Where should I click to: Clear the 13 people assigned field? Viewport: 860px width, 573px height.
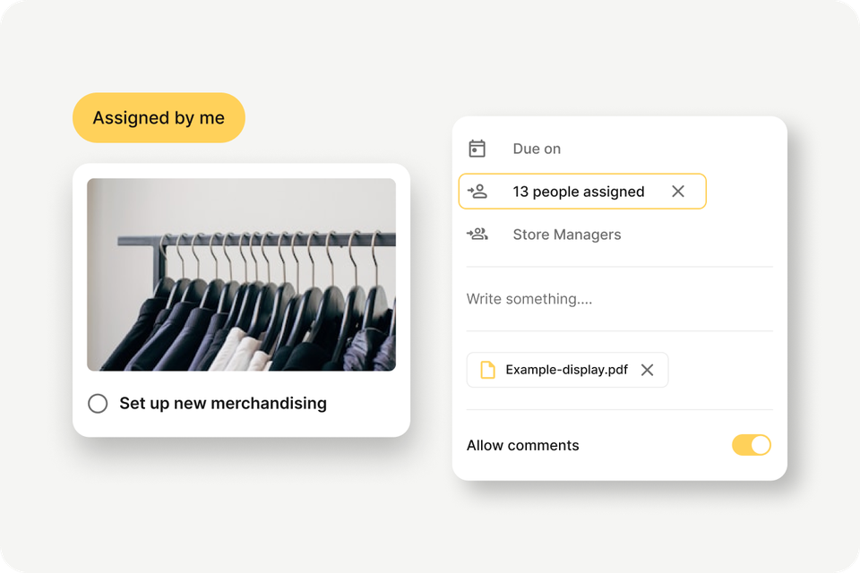[x=678, y=192]
